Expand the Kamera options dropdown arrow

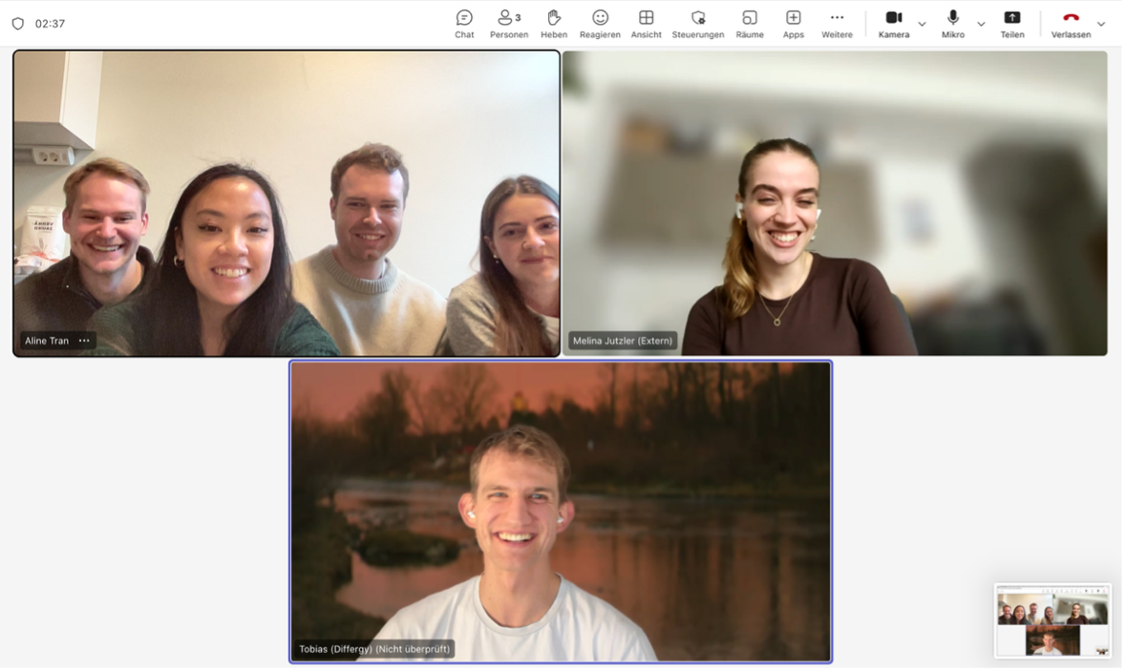pos(922,24)
